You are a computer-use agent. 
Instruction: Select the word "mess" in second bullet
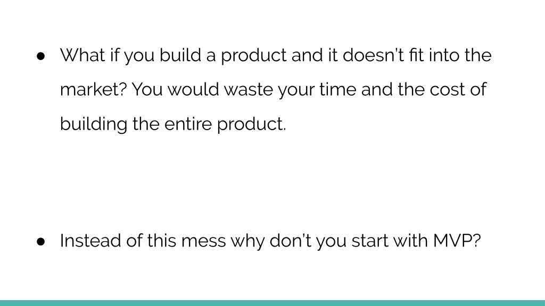[204, 242]
